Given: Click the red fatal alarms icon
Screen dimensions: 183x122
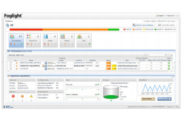Looking at the screenshot, I should pyautogui.click(x=13, y=96).
